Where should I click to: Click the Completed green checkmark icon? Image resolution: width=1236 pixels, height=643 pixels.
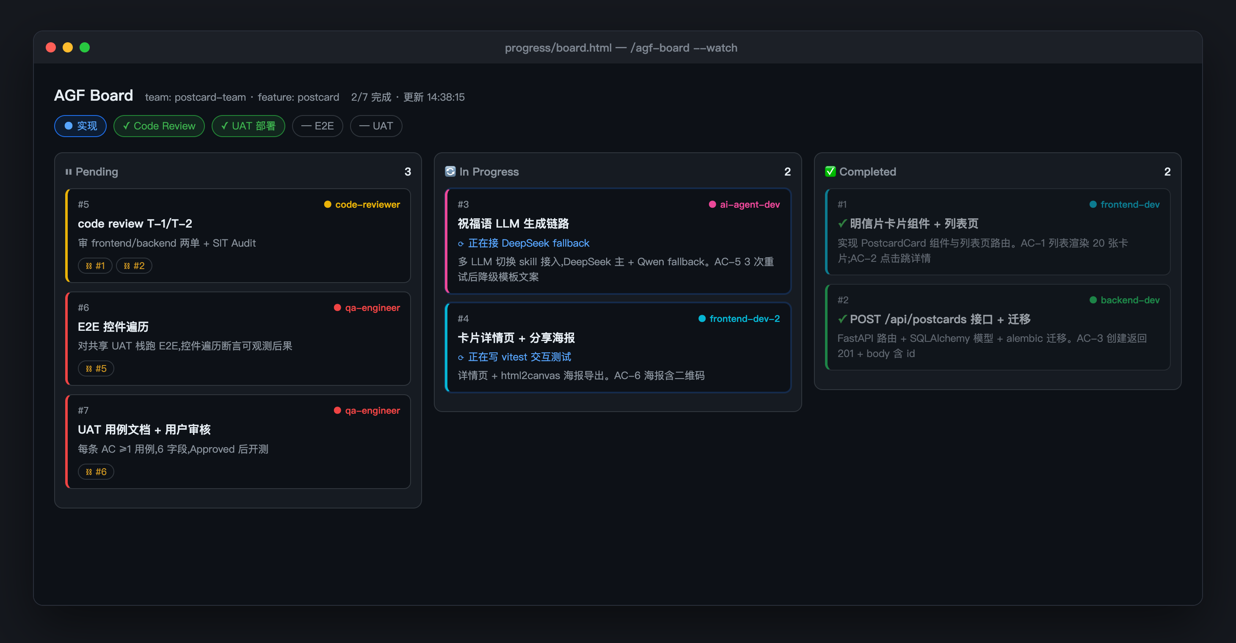830,171
